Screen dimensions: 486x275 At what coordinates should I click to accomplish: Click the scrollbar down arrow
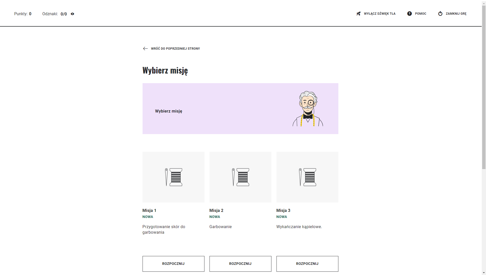click(x=484, y=273)
